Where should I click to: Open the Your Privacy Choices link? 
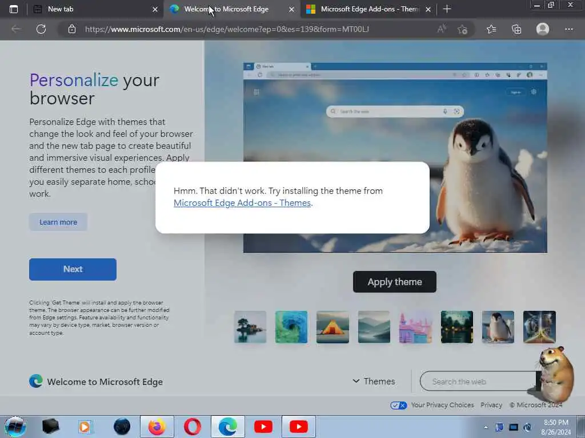(x=443, y=405)
